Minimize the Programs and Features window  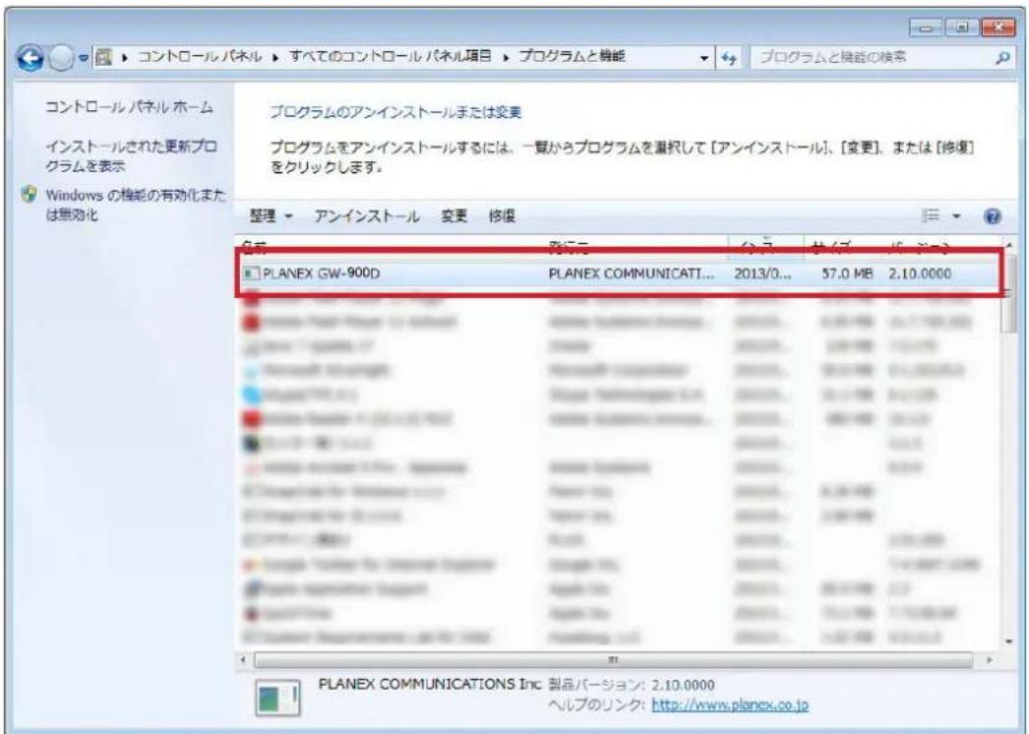click(926, 28)
